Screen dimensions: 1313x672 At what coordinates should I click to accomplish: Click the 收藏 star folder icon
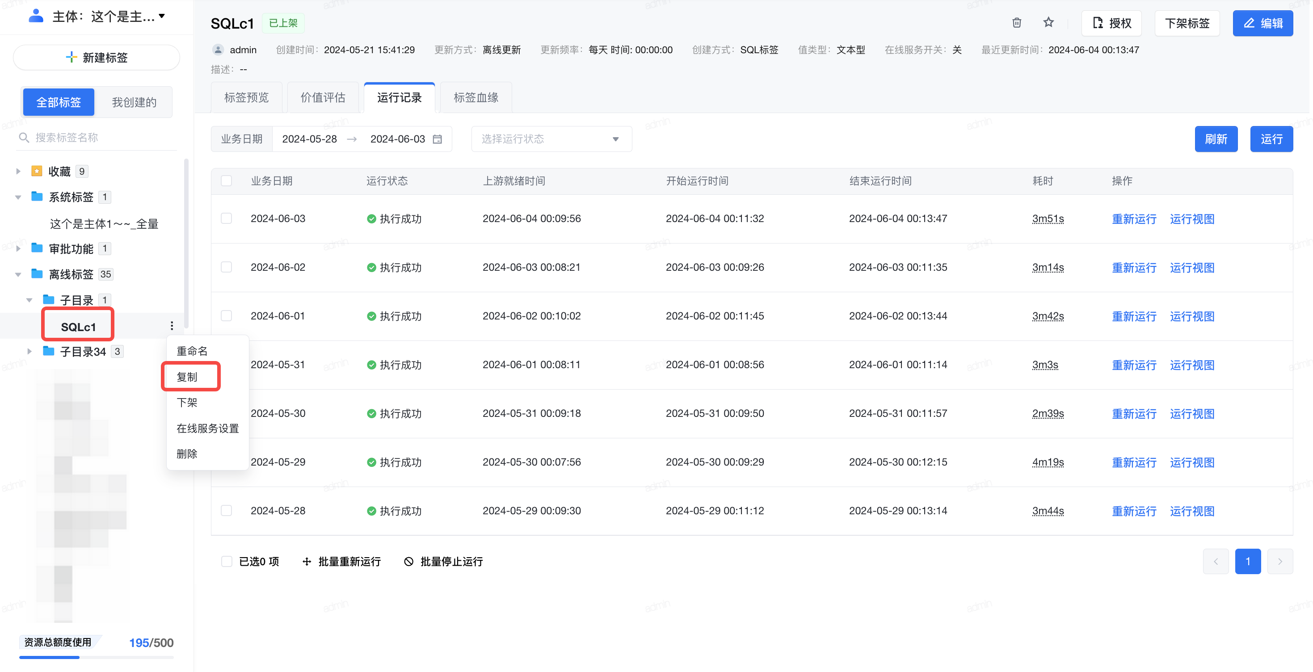pos(37,171)
